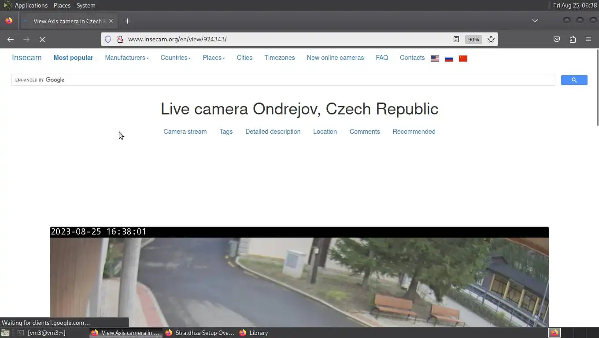Expand the Places dropdown
The height and width of the screenshot is (338, 599).
point(214,58)
